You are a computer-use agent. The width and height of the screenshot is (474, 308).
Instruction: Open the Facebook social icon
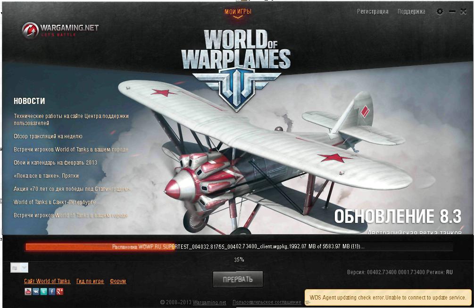52,292
